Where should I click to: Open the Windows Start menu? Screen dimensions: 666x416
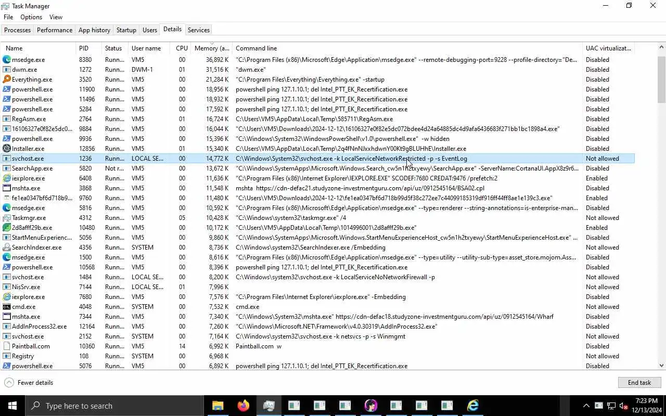(12, 406)
